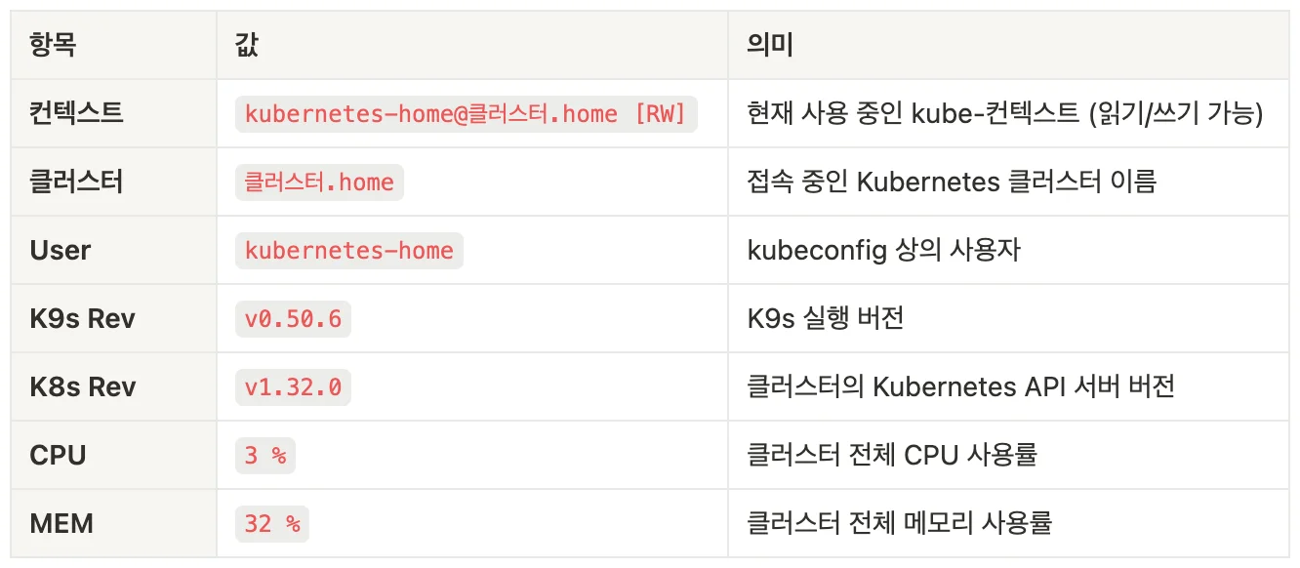The width and height of the screenshot is (1300, 568).
Task: Select the K8s Rev row label
Action: coord(83,386)
